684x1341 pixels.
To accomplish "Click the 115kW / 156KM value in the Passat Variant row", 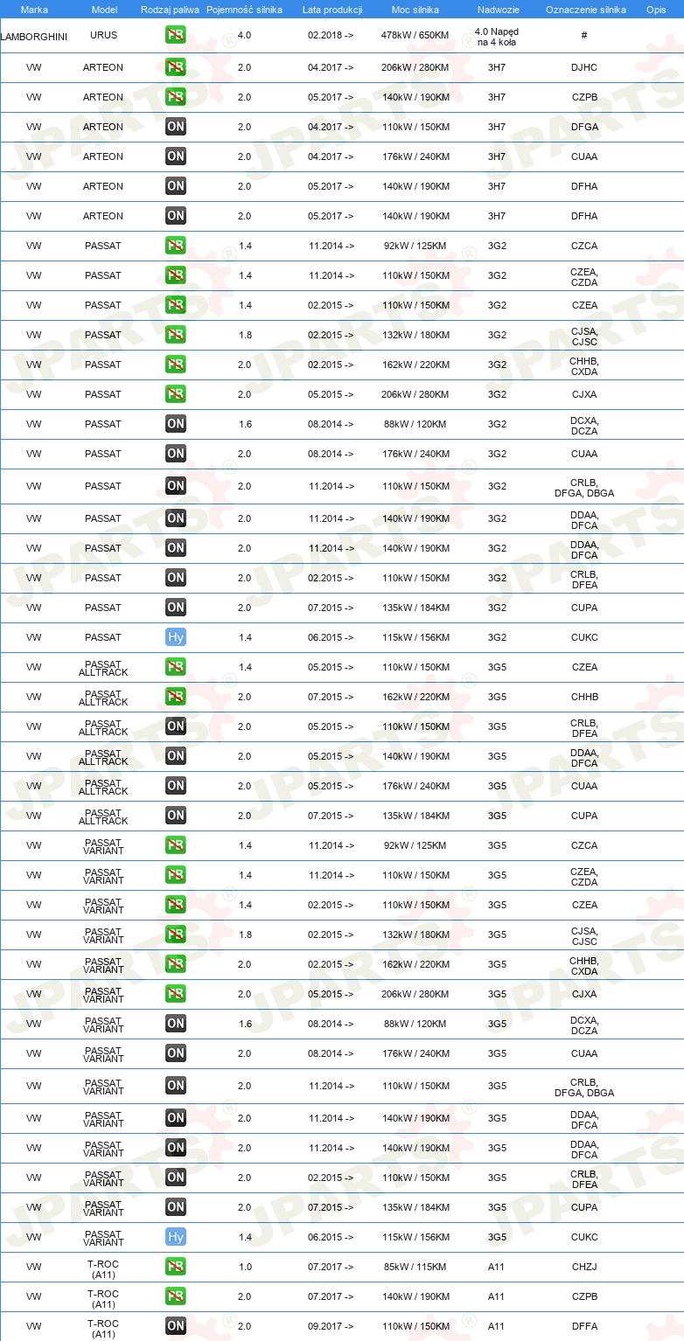I will (416, 1237).
